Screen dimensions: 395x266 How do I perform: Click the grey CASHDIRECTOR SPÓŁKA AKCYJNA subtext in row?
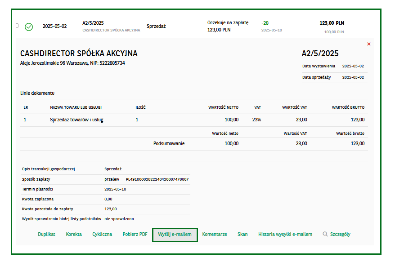point(111,30)
